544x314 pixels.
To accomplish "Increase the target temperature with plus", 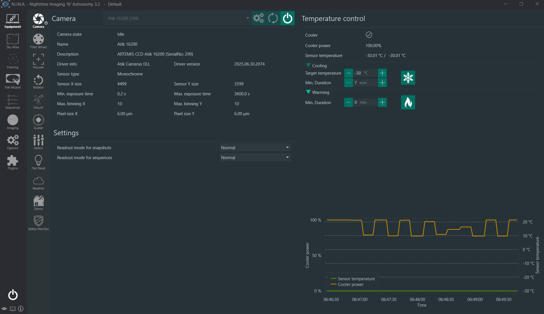I will [382, 73].
